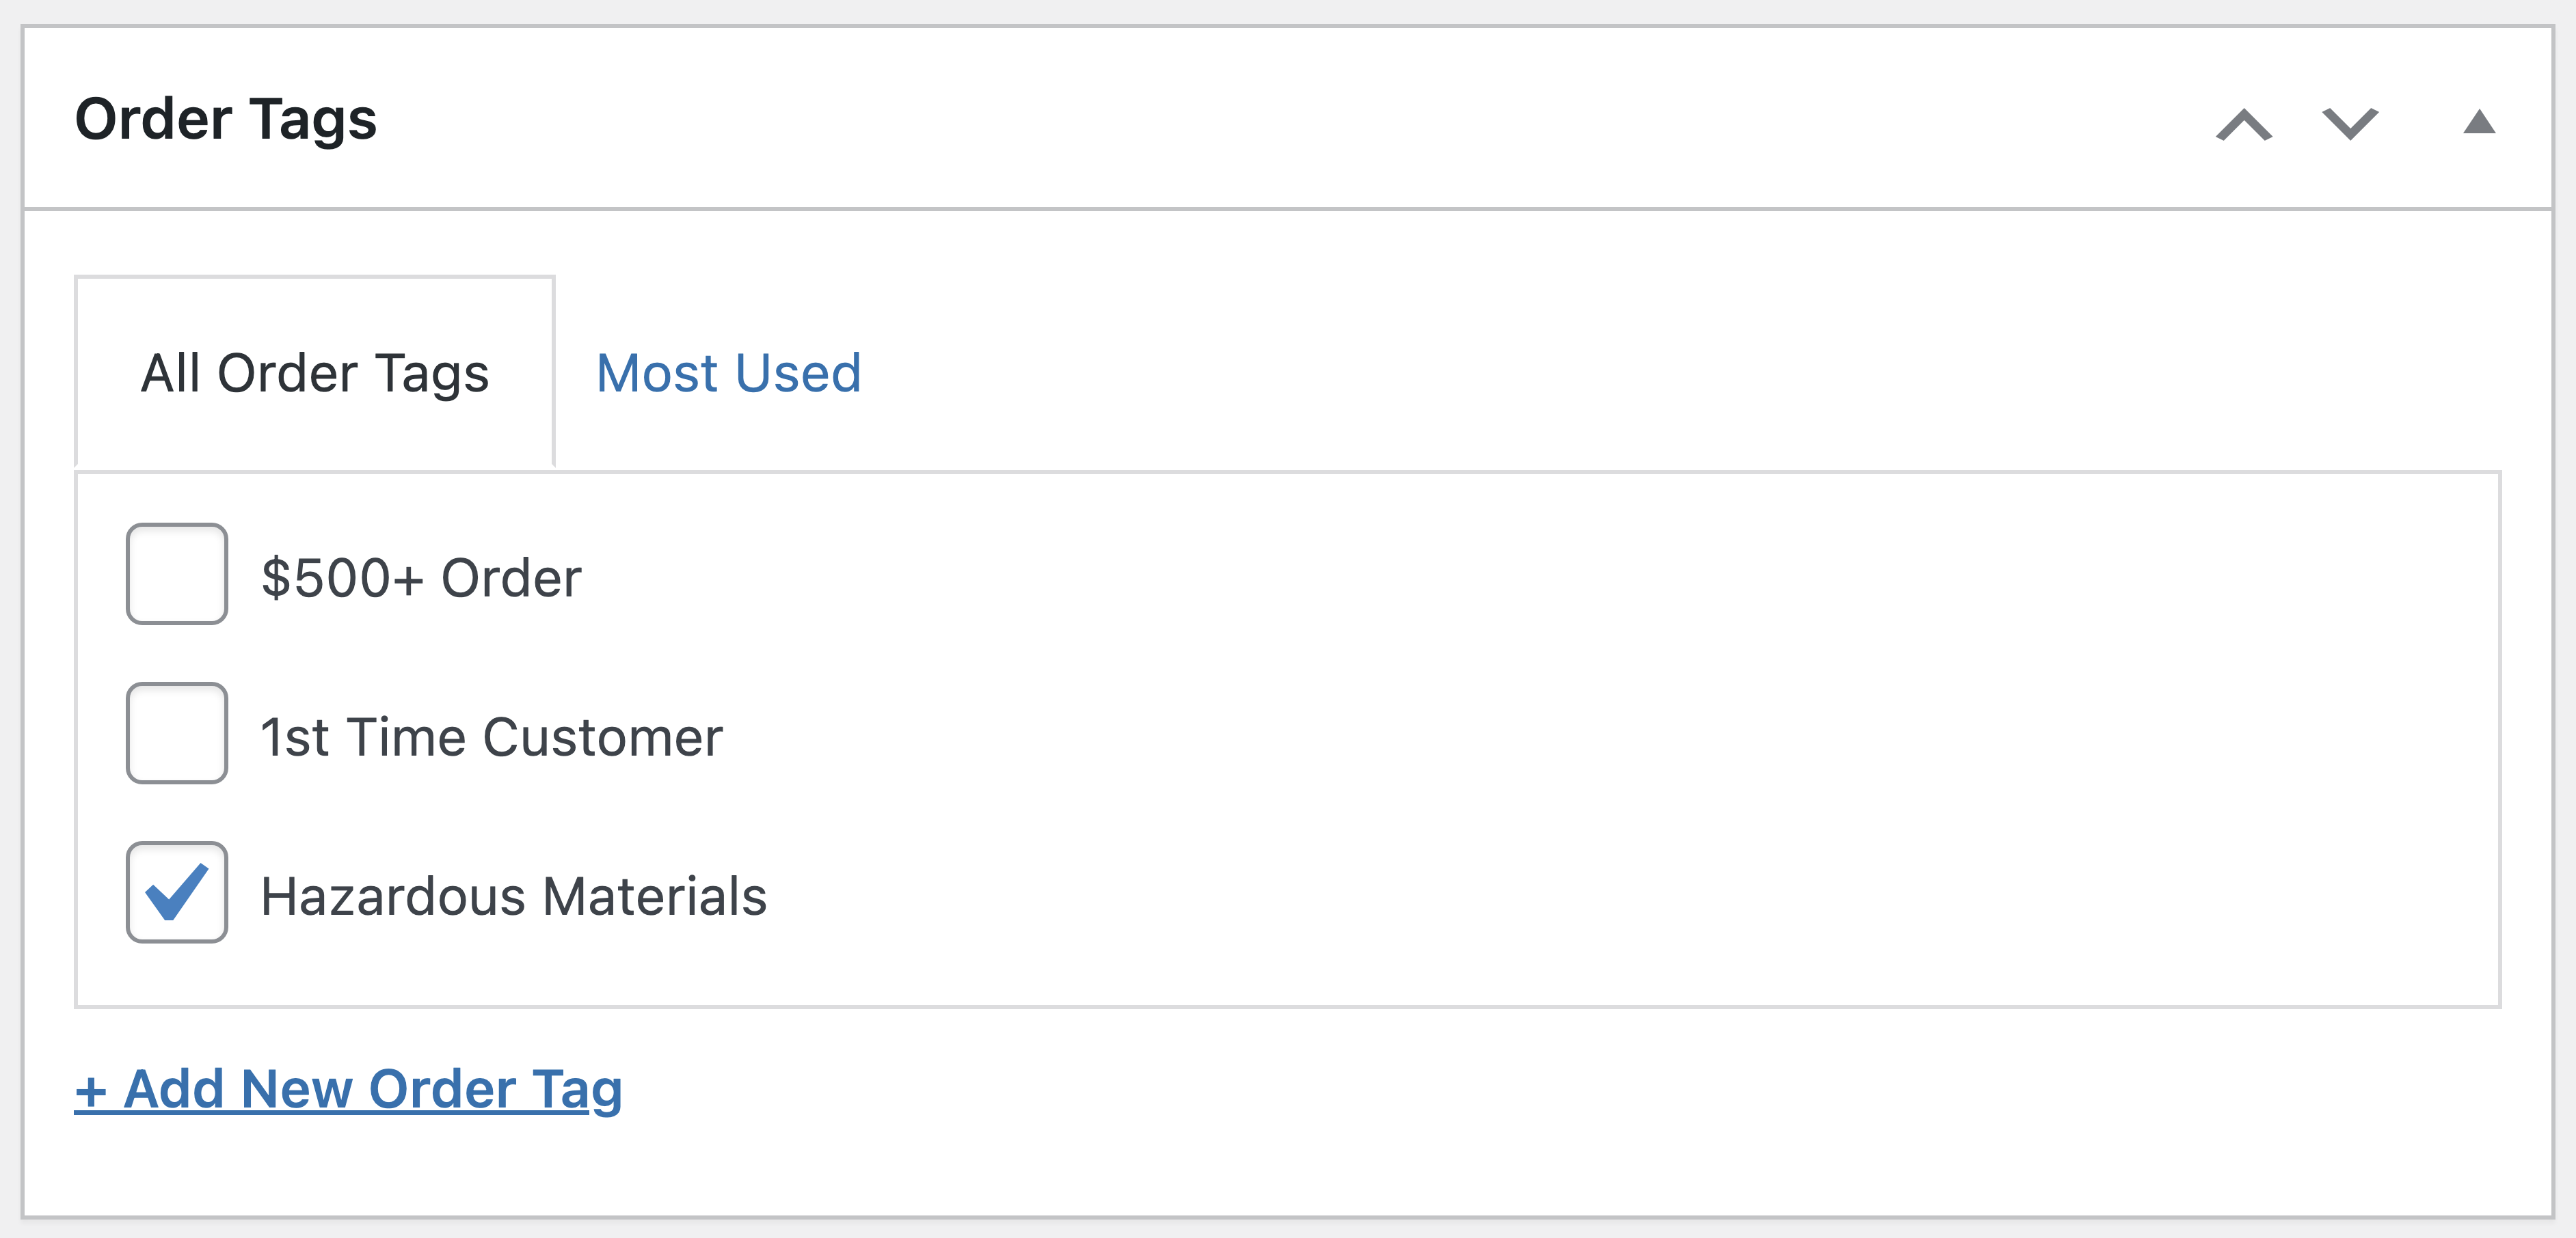Click the blue checkmark beside Hazardous Materials
This screenshot has height=1238, width=2576.
[x=177, y=890]
